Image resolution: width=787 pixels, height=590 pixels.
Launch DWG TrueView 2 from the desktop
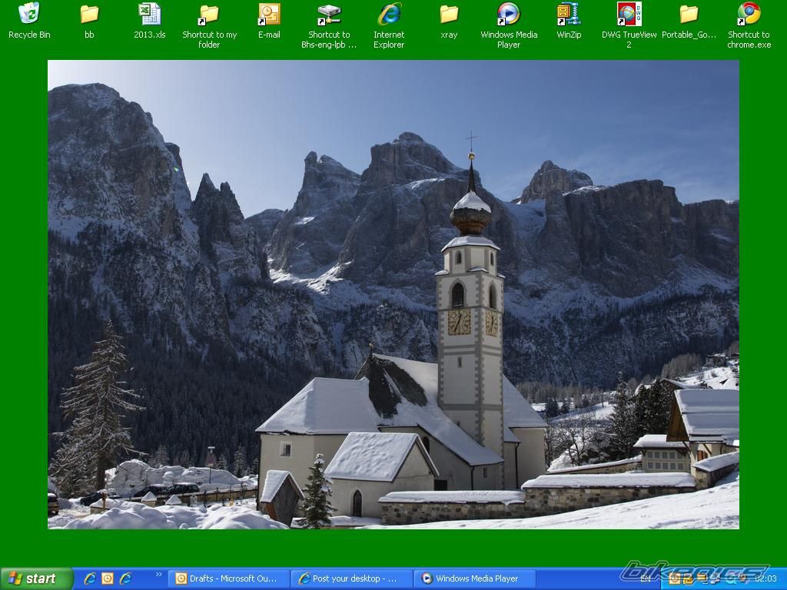tap(629, 14)
